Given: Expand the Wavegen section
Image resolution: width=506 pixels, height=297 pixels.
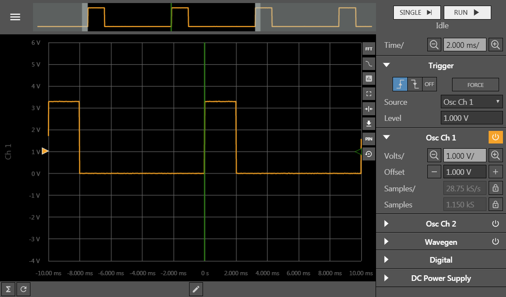Looking at the screenshot, I should click(x=386, y=242).
